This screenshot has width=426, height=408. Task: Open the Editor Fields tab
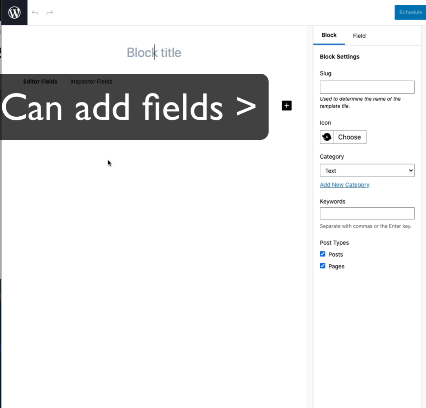(x=40, y=81)
